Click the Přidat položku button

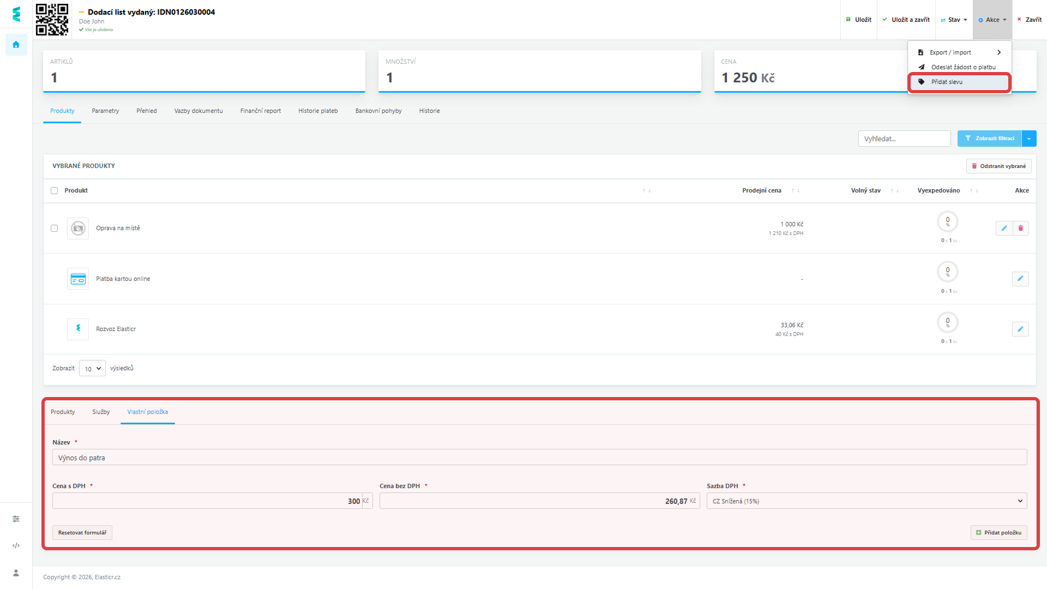point(998,533)
